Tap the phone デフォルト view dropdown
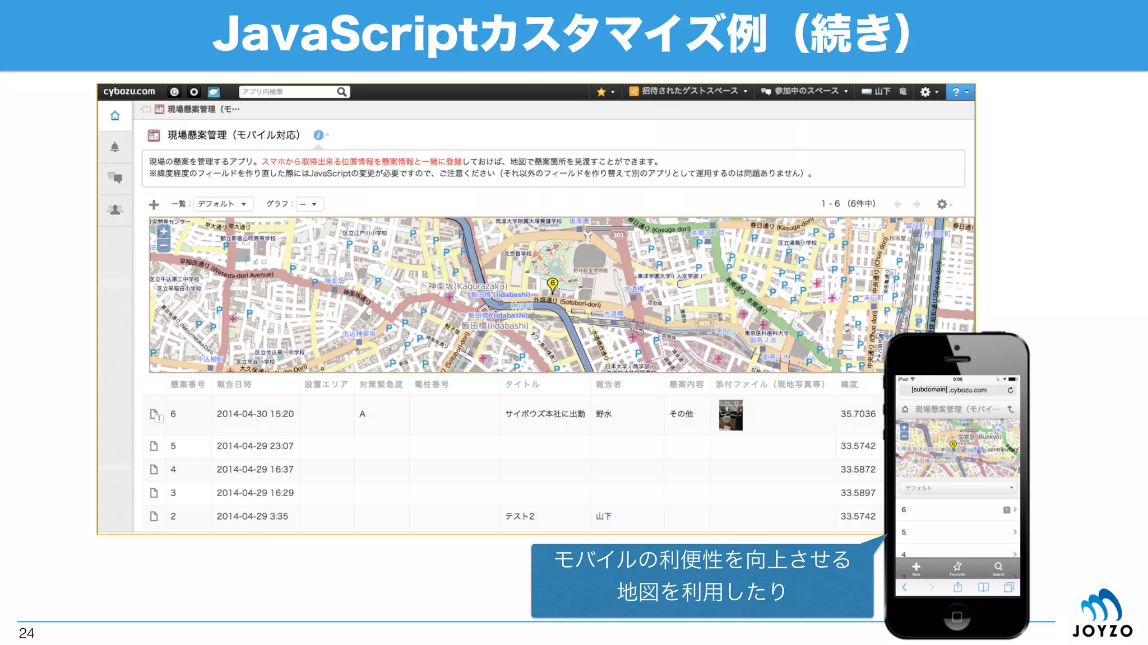The image size is (1148, 645). (958, 488)
